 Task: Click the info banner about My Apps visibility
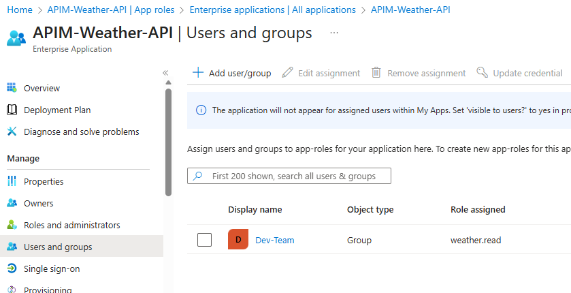click(x=378, y=110)
